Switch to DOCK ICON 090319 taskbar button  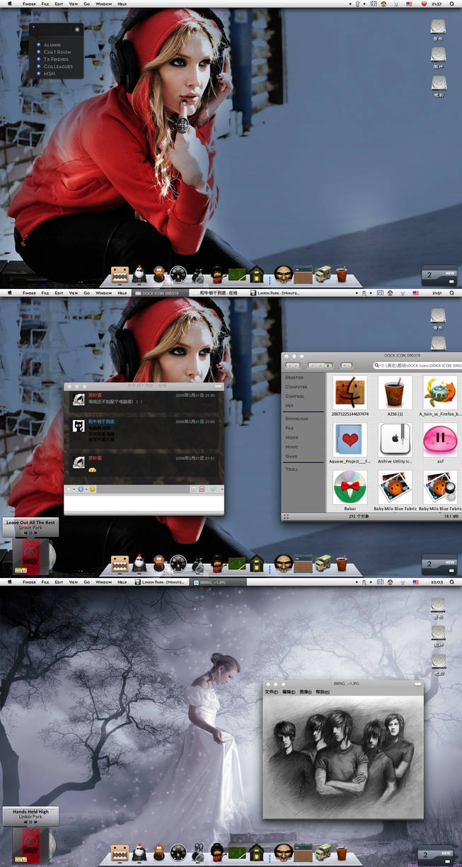[x=161, y=293]
